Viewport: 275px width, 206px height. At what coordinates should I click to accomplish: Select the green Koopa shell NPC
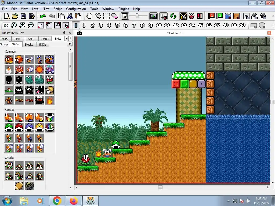click(x=9, y=128)
